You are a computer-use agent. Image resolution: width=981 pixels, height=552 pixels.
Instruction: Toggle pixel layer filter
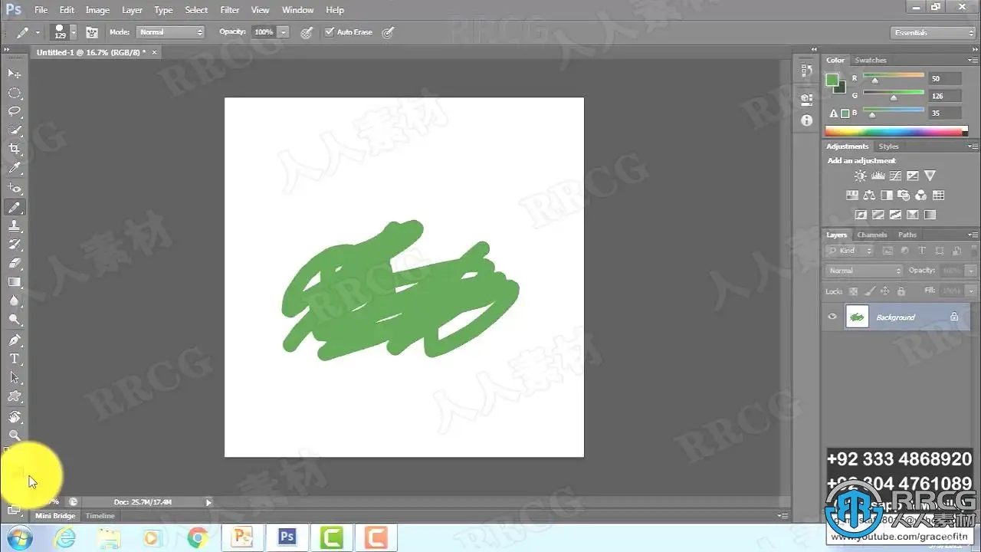click(888, 251)
